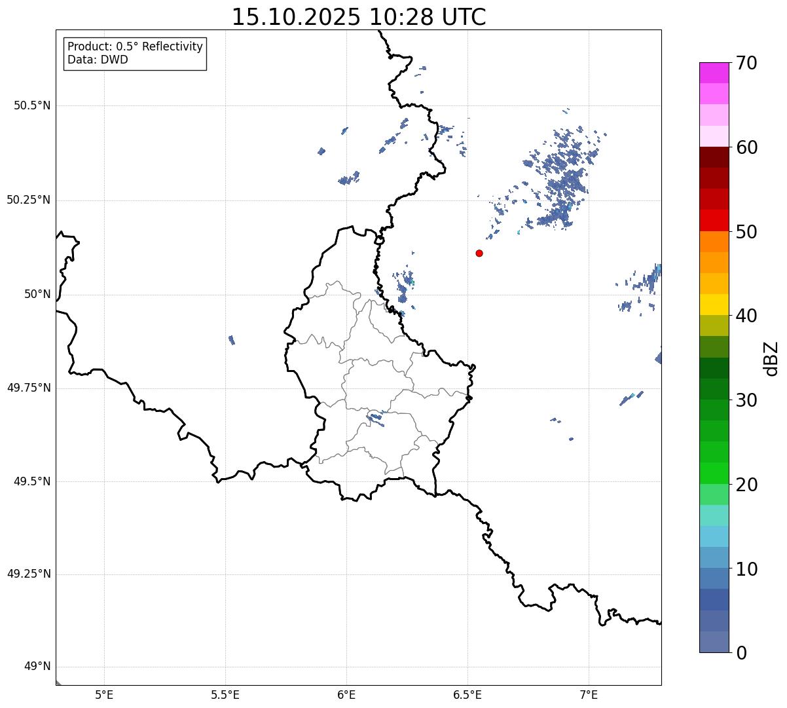Screen dimensions: 787x708
Task: Click the dBZ colorbar axis label
Action: pos(771,358)
